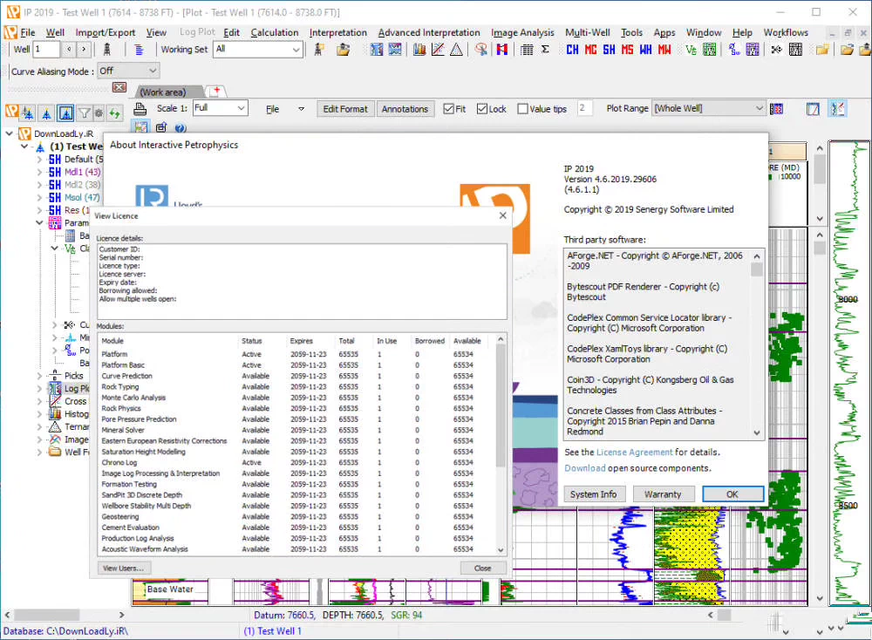Click the System Info button

pyautogui.click(x=593, y=494)
